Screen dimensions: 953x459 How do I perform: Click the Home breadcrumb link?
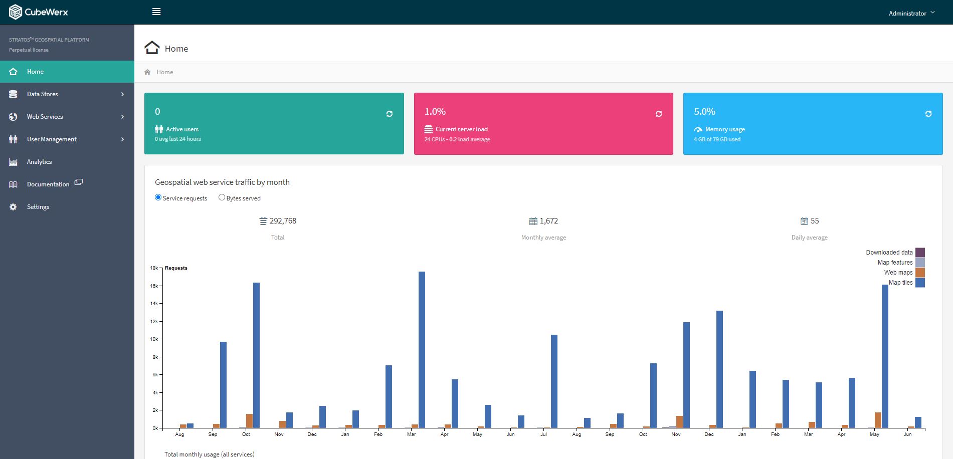[165, 72]
